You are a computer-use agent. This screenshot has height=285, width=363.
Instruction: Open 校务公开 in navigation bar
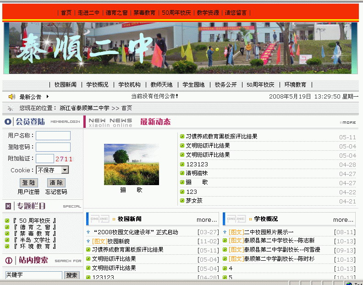[x=225, y=85]
